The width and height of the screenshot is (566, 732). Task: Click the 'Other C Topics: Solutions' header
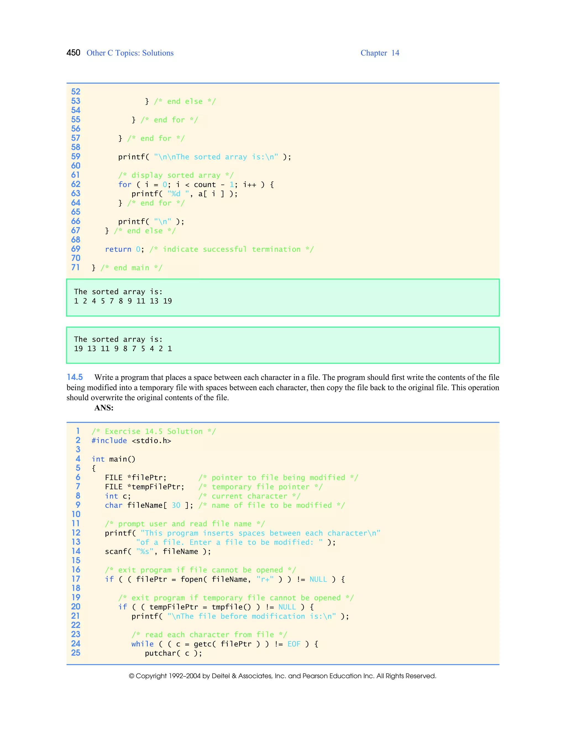[130, 53]
